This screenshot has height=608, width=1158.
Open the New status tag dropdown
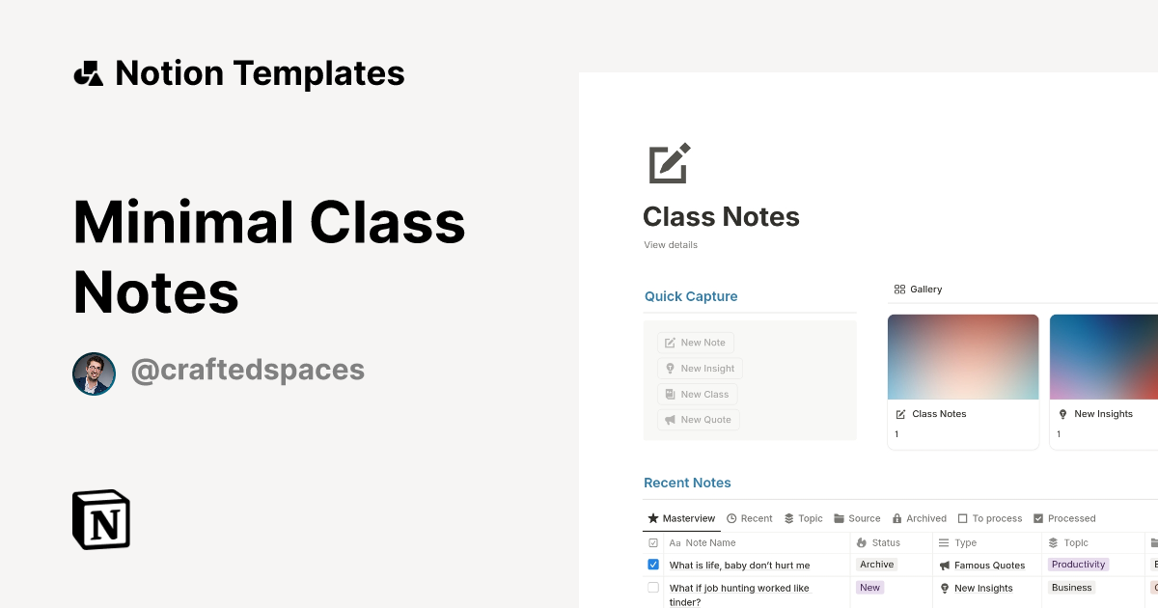point(870,588)
